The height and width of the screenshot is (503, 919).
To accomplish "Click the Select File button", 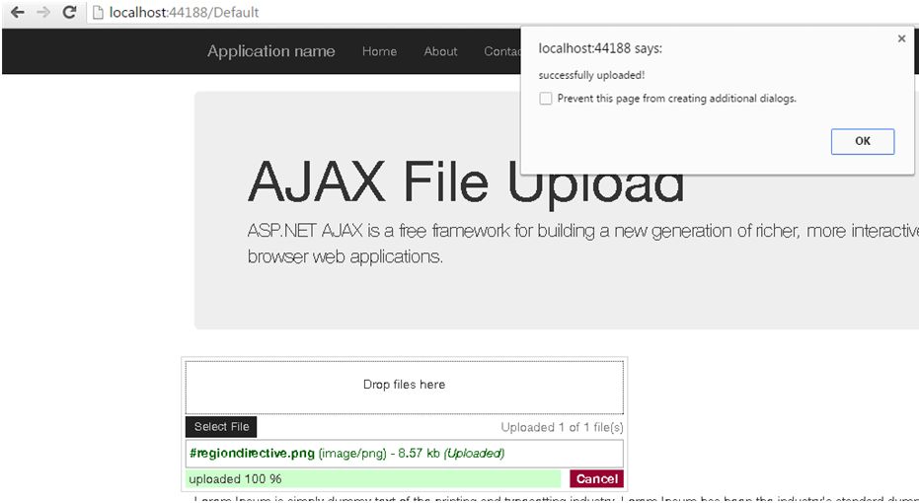I will 221,427.
